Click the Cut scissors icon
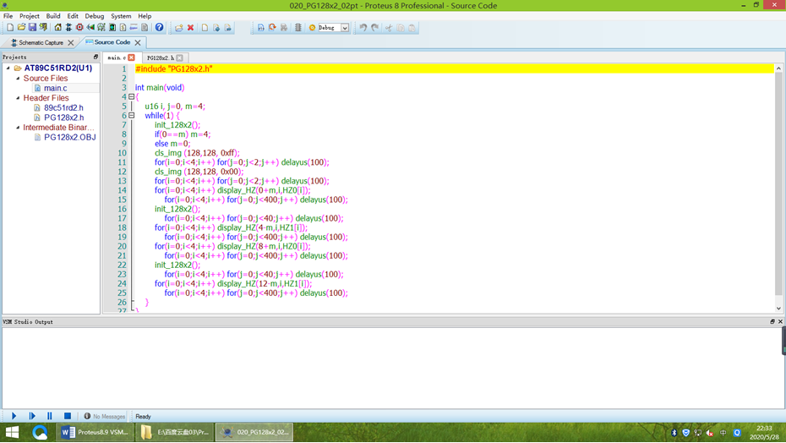786x443 pixels. 389,28
